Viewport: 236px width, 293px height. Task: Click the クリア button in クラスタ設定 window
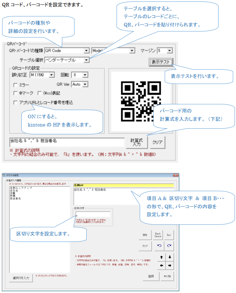click(145, 246)
